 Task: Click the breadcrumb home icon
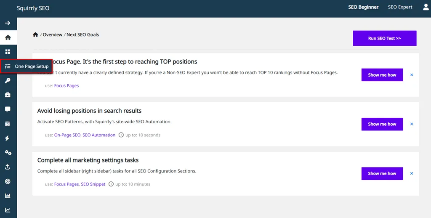pos(35,35)
